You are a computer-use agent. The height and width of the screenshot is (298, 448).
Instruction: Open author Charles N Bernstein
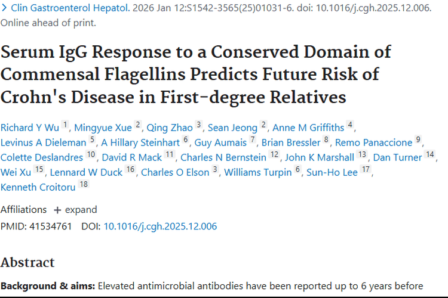coord(223,158)
